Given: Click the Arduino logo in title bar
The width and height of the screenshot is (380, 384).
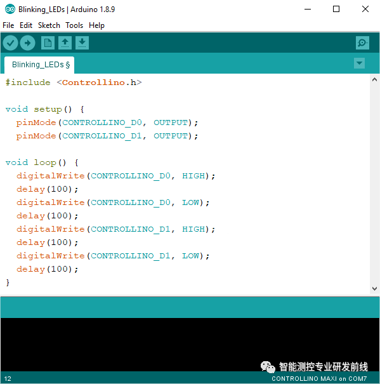Looking at the screenshot, I should (10, 10).
